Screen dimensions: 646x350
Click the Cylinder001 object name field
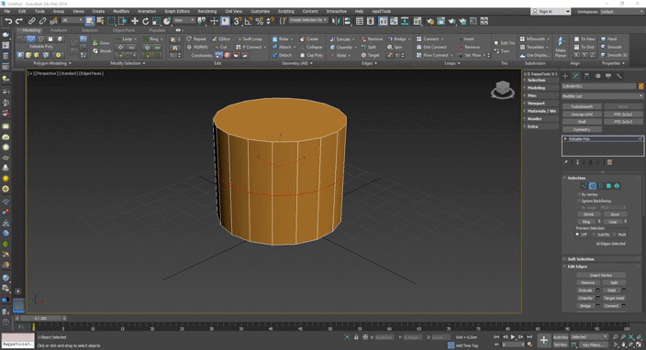[599, 86]
